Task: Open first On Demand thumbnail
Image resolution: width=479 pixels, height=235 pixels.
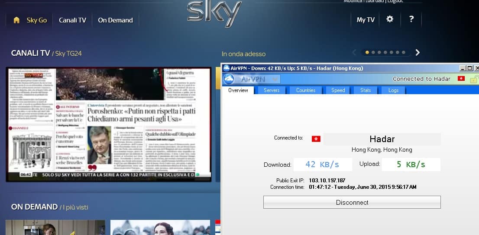Action: click(55, 227)
